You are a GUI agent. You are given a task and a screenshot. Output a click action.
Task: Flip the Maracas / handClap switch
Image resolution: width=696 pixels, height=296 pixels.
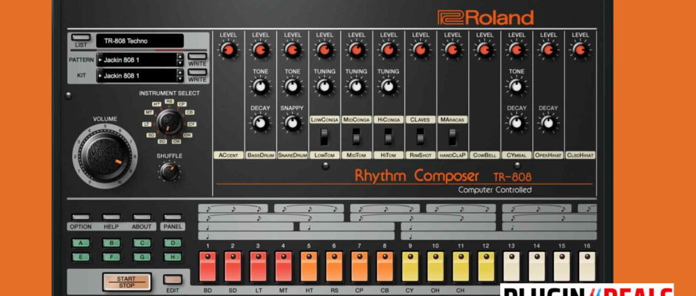[x=452, y=137]
